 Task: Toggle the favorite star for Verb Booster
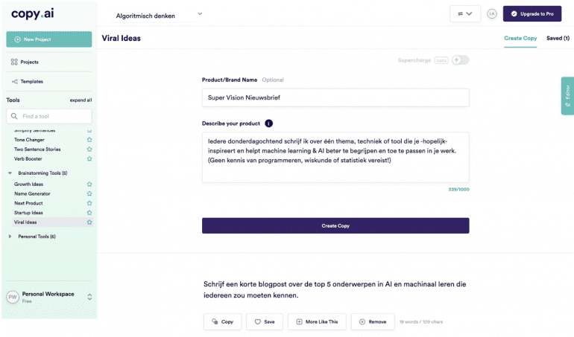click(89, 158)
